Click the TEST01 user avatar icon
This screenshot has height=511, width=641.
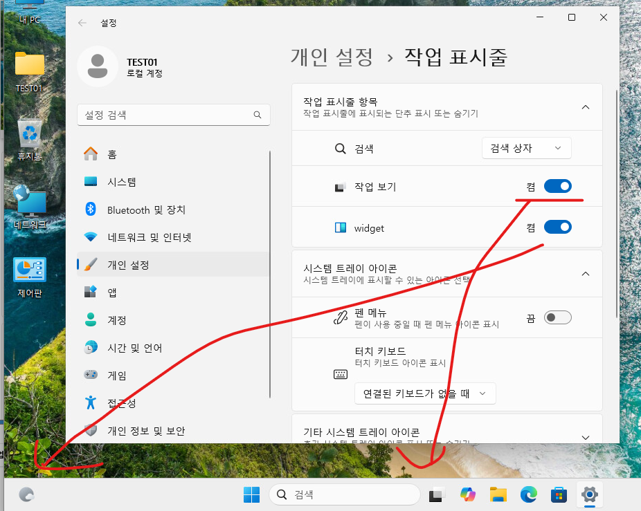pos(98,66)
